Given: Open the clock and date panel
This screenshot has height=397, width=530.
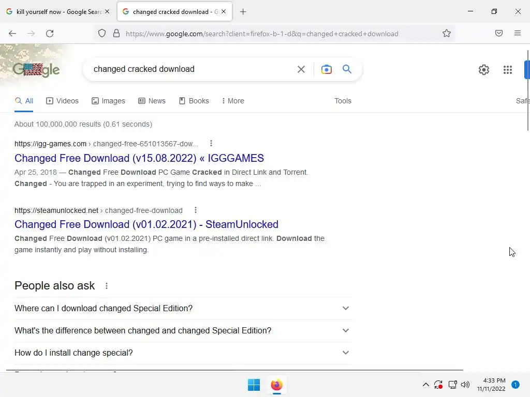Looking at the screenshot, I should coord(491,385).
